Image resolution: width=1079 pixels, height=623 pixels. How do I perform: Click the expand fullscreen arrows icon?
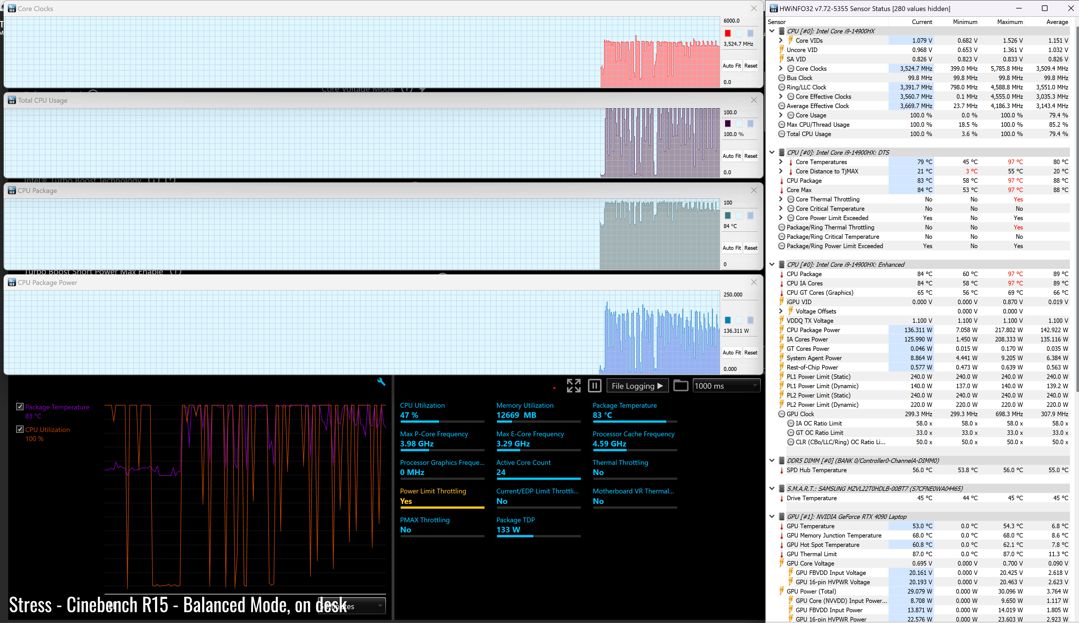(573, 386)
